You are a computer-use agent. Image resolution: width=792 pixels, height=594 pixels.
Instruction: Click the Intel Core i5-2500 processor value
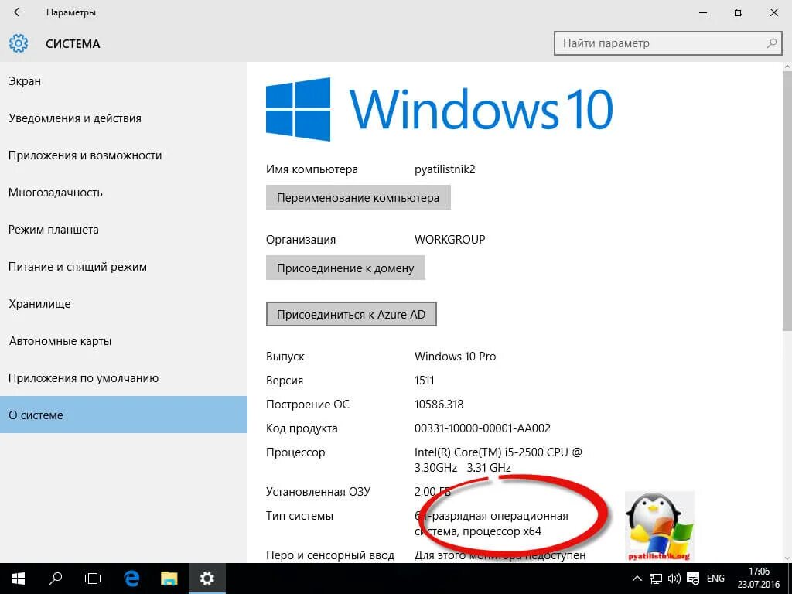[x=498, y=459]
